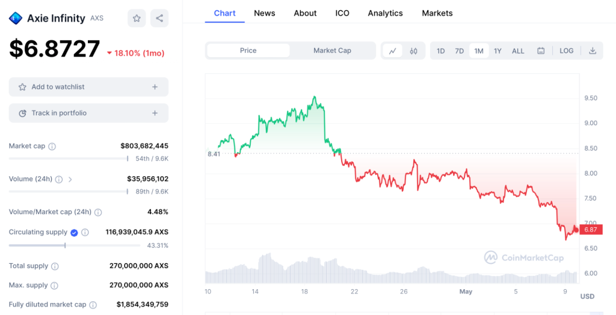This screenshot has height=315, width=616.
Task: Click the share icon next to the star
Action: (x=159, y=18)
